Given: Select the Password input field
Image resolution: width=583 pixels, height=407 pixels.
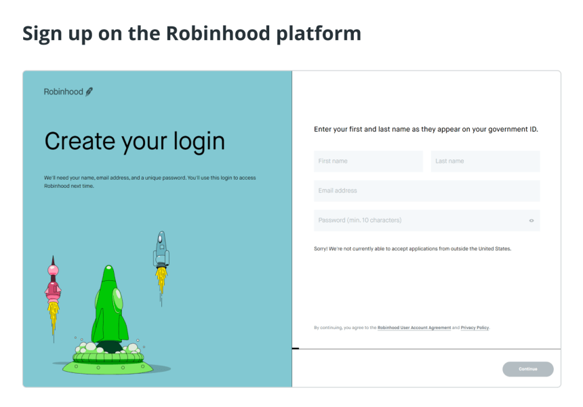Looking at the screenshot, I should point(427,220).
